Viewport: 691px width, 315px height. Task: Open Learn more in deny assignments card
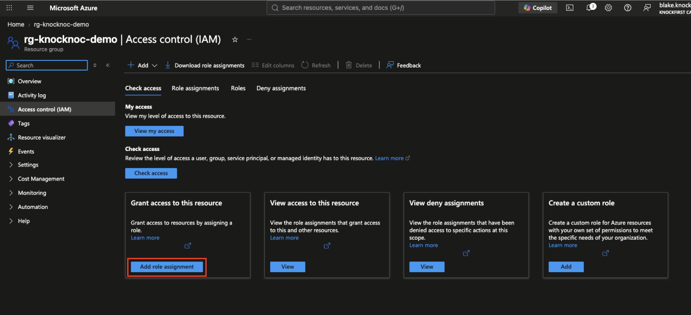(x=424, y=246)
